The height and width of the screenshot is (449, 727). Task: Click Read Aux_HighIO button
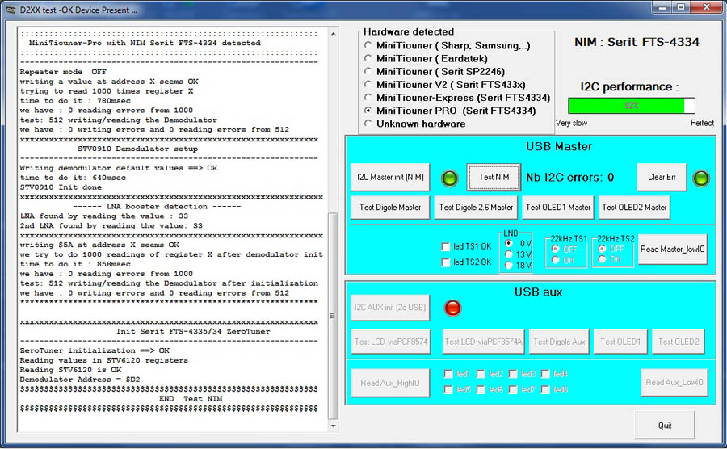[x=390, y=383]
